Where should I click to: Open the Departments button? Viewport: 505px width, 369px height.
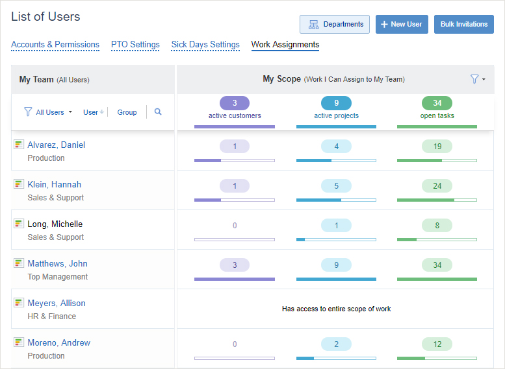pyautogui.click(x=335, y=25)
